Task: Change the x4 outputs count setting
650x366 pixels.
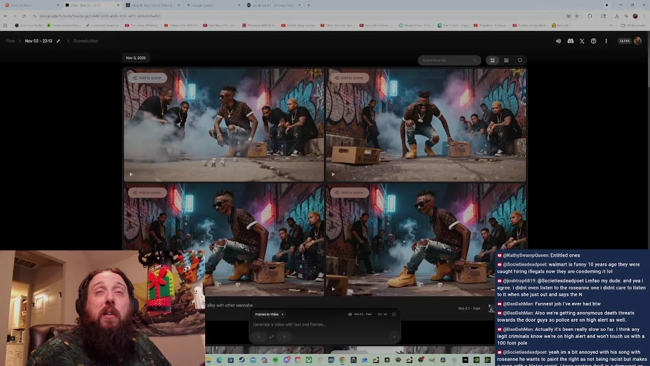Action: tap(382, 314)
